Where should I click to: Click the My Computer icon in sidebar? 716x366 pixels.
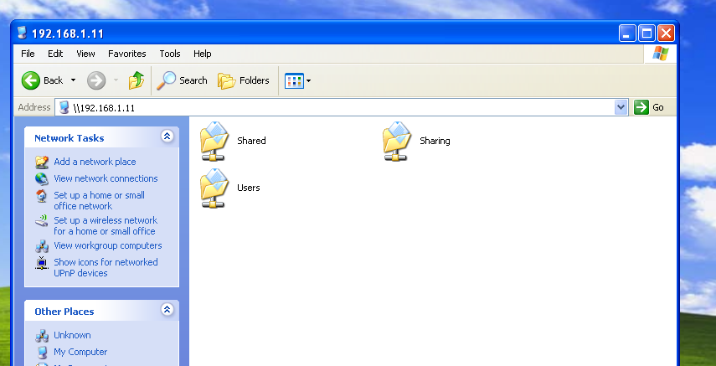pyautogui.click(x=42, y=353)
